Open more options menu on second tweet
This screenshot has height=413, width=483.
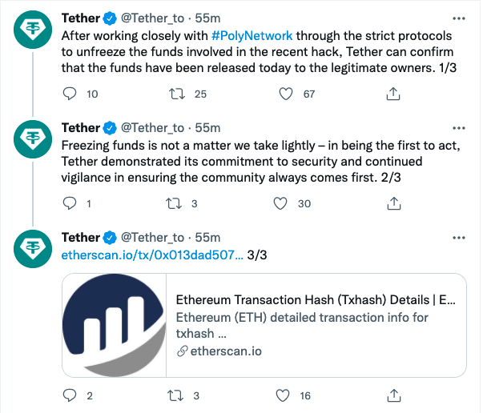pyautogui.click(x=458, y=127)
